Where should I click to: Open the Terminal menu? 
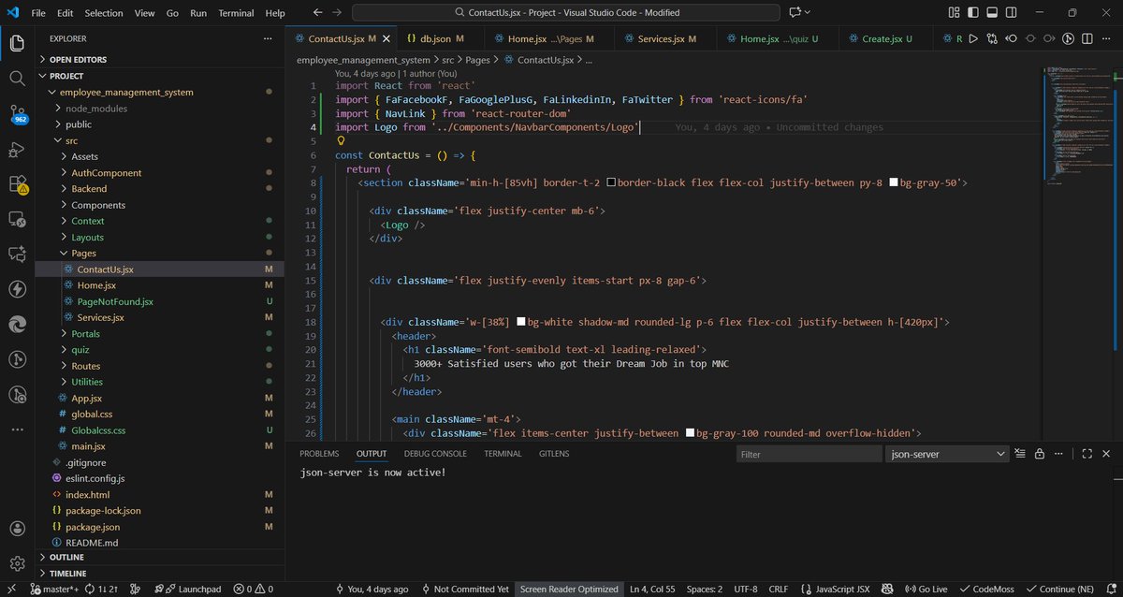(236, 13)
